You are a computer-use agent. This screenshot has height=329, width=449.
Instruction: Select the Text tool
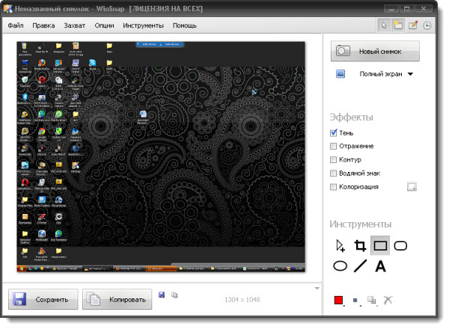(380, 265)
